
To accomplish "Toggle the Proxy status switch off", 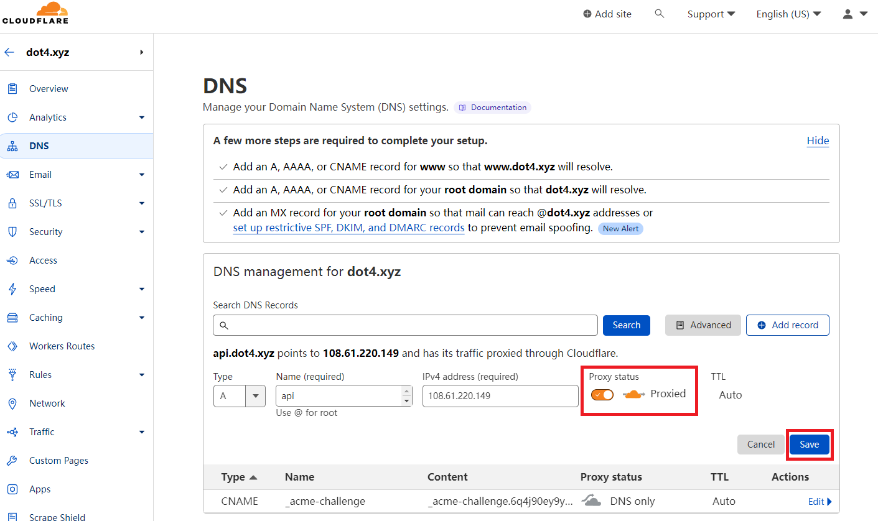I will point(602,395).
